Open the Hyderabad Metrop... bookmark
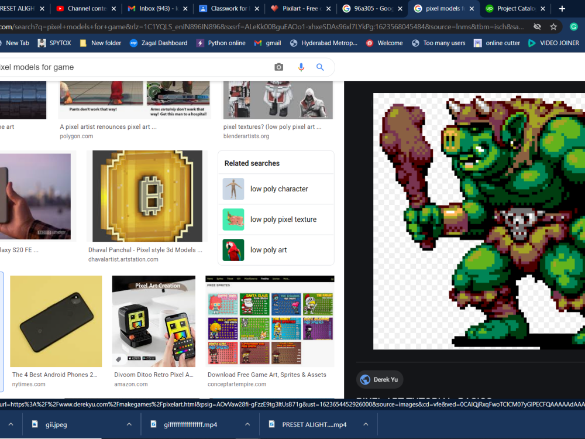Screen dimensions: 585x439 324,43
